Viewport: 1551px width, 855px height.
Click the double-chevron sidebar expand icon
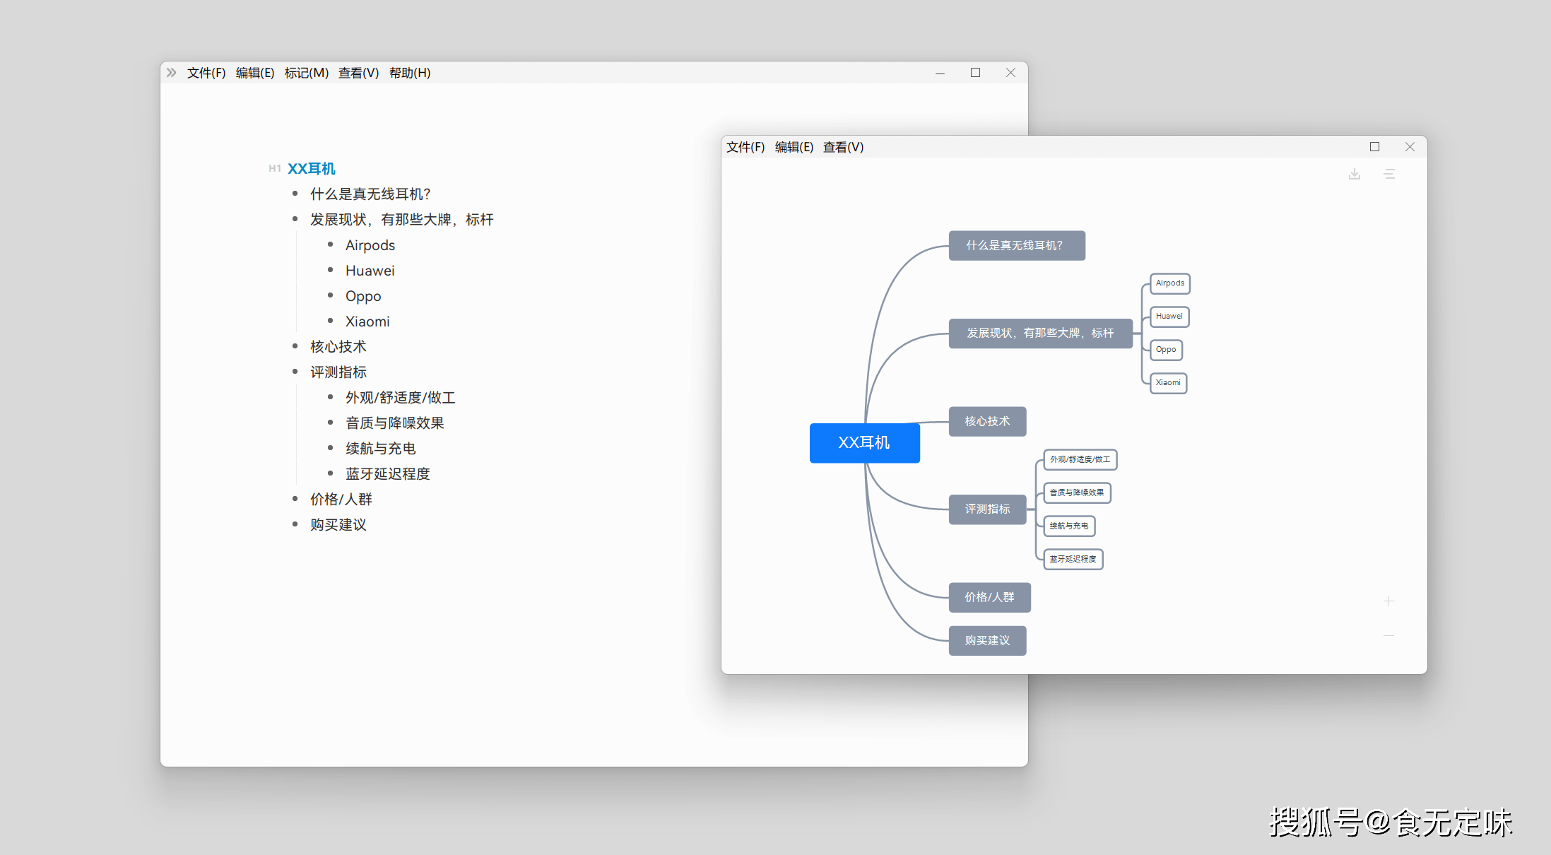[171, 73]
